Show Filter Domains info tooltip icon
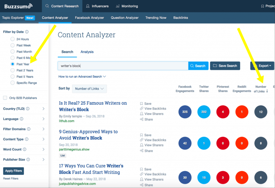275x188 pixels. (x=29, y=129)
